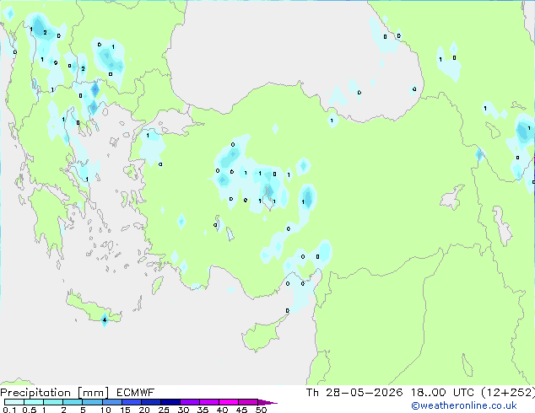Click the 0.1–0.5 mm legend color swatch
The width and height of the screenshot is (535, 413).
[14, 402]
